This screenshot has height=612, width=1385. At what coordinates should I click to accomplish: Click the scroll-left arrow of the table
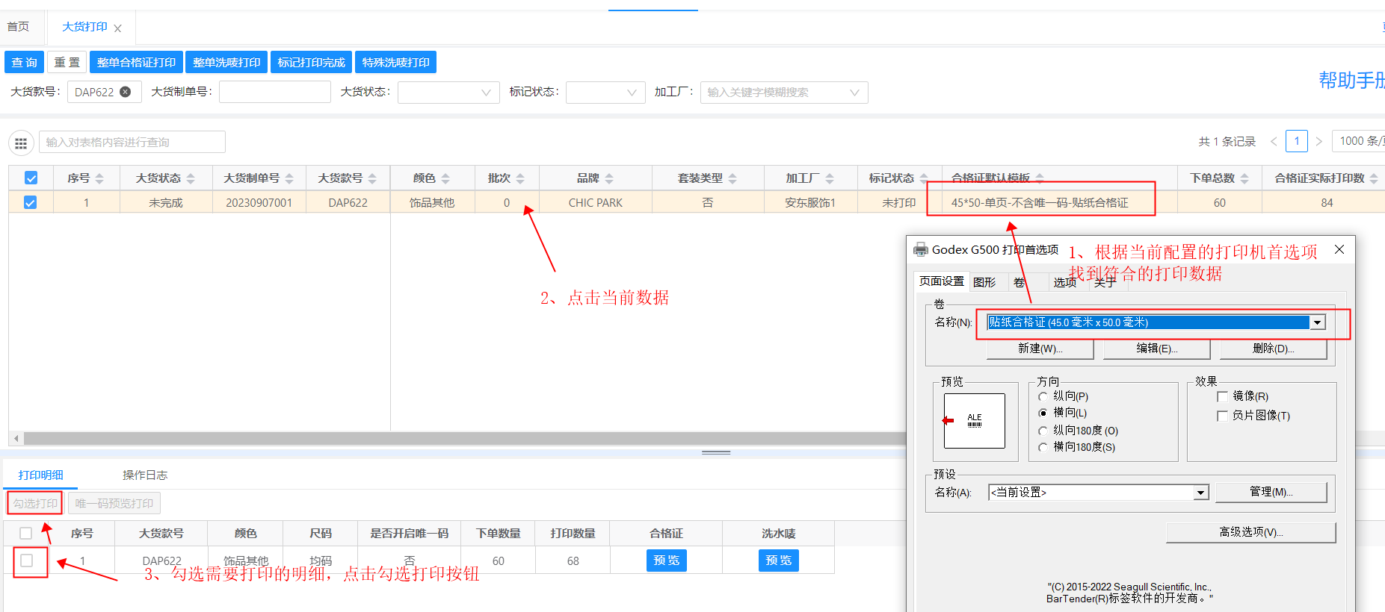pos(16,438)
